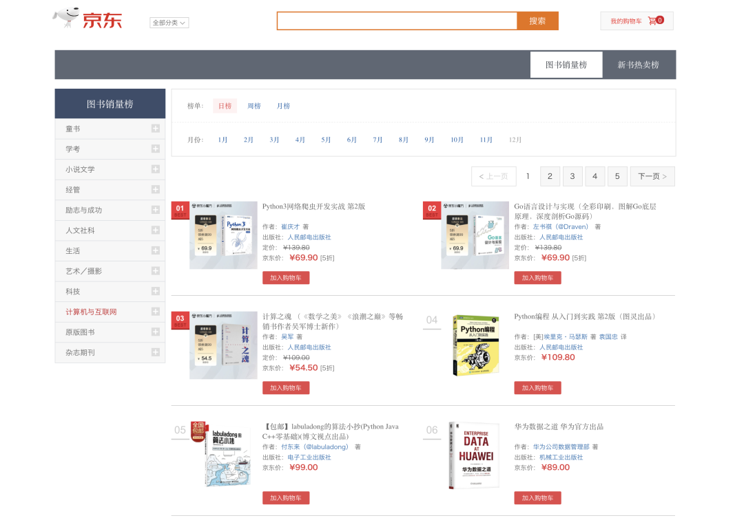
Task: Open the 科技 category
Action: tap(72, 292)
